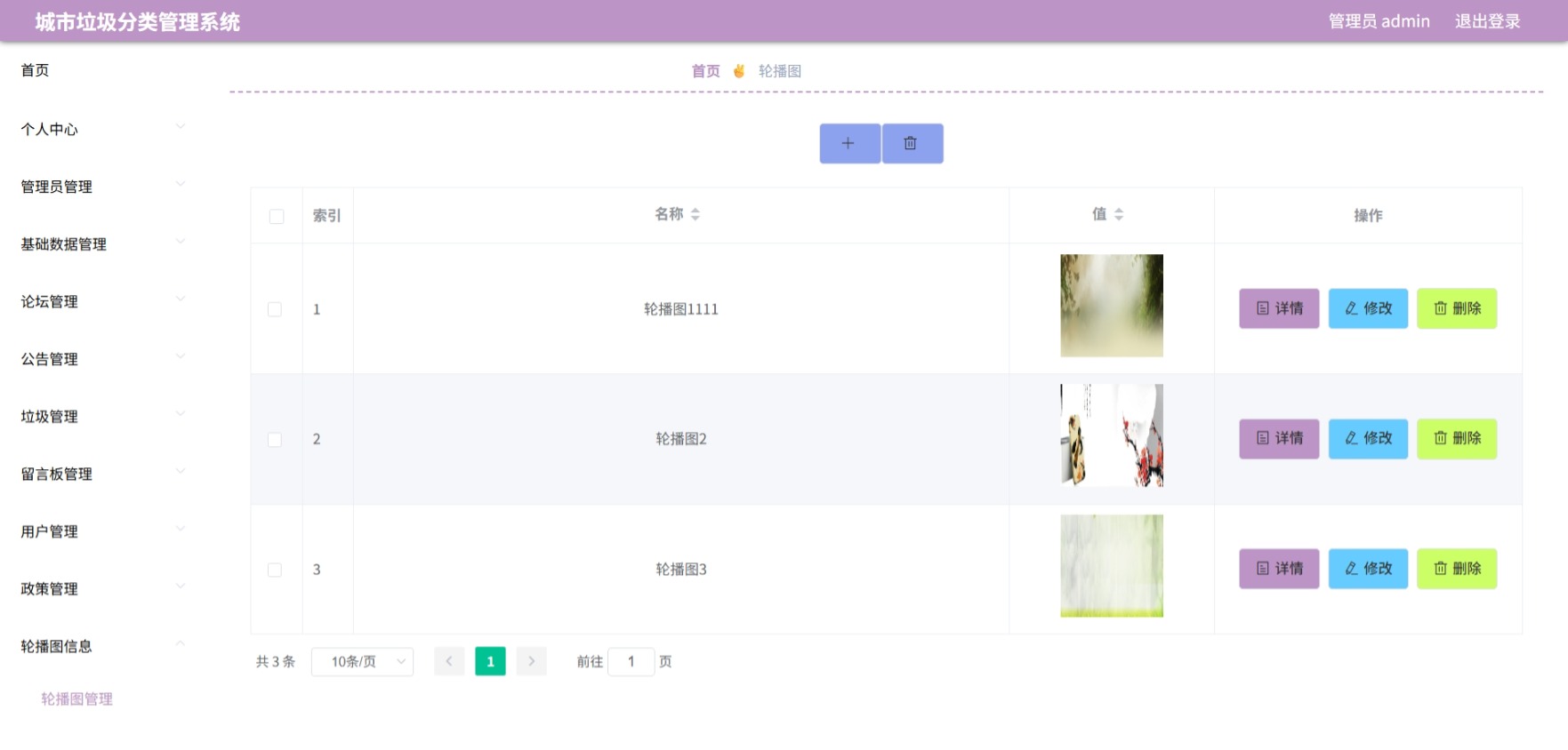This screenshot has width=1568, height=750.
Task: Click the hand icon in the breadcrumb
Action: [x=739, y=71]
